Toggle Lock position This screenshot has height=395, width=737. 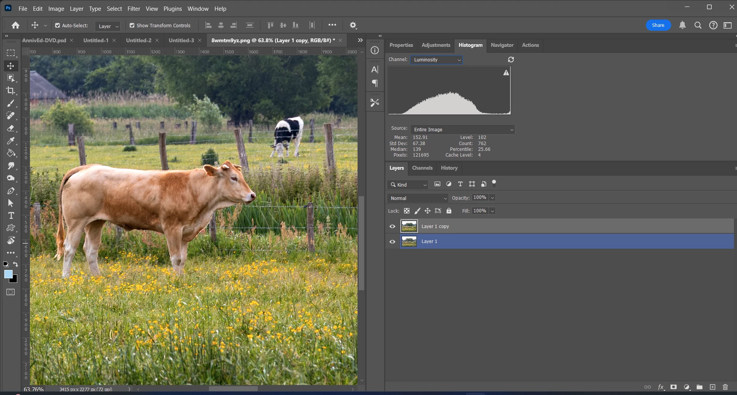pos(427,211)
